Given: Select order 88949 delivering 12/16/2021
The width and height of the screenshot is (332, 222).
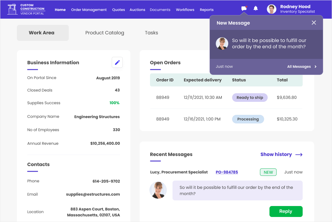Looking at the screenshot, I should point(226,119).
